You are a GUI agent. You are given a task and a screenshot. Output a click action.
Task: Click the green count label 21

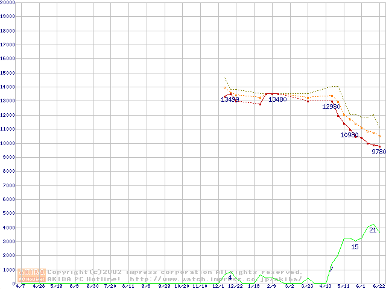pos(373,230)
